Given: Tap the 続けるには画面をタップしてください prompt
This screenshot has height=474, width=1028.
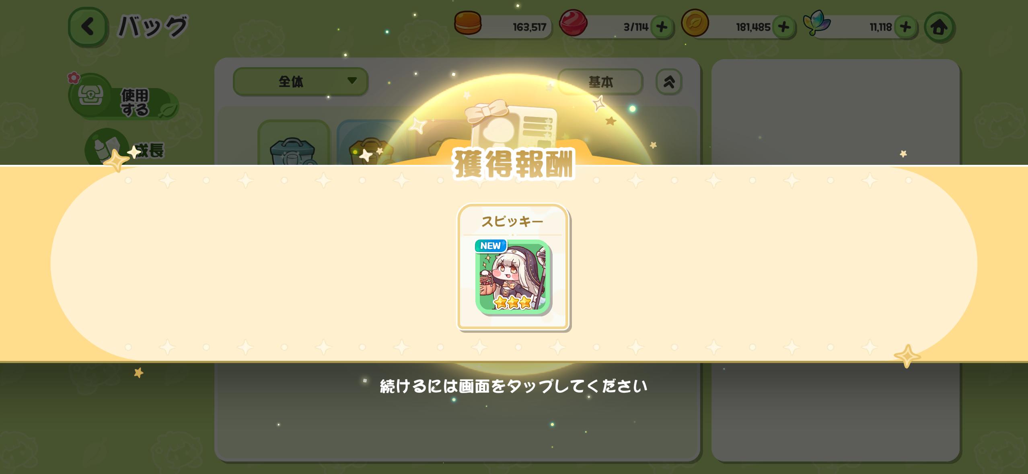Looking at the screenshot, I should point(514,386).
